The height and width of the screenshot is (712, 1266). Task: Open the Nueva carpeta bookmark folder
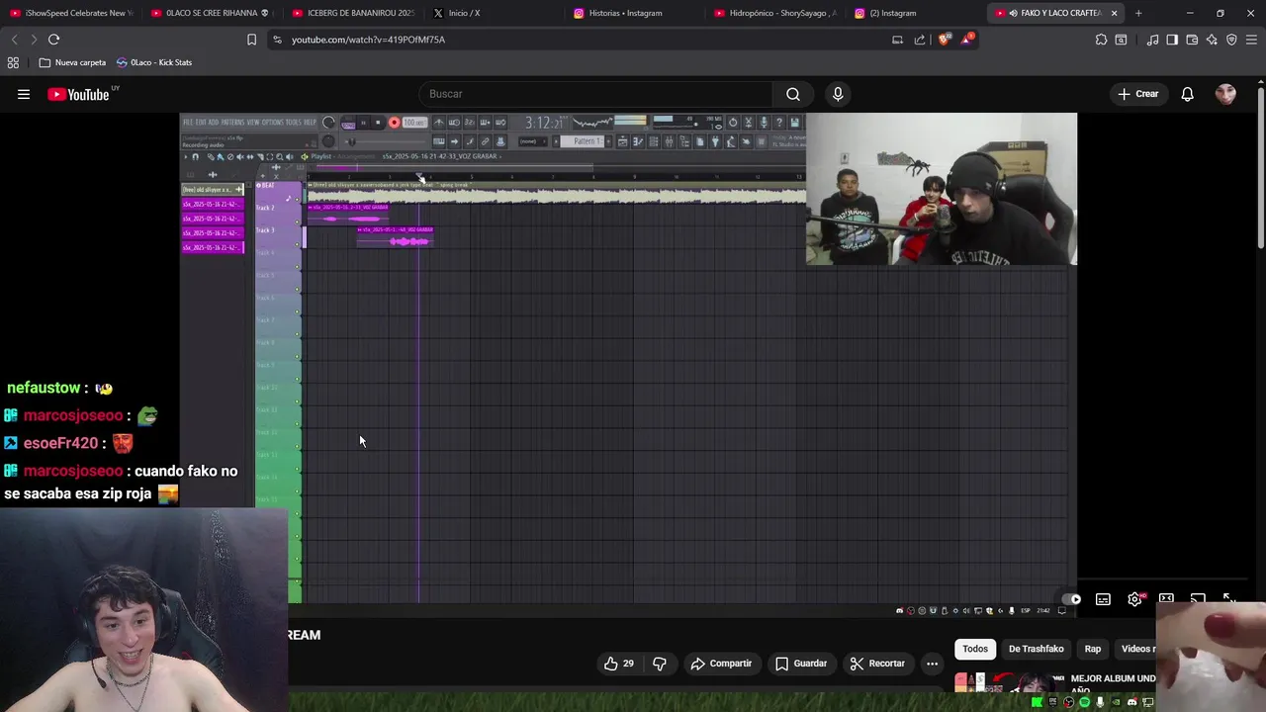pos(72,62)
